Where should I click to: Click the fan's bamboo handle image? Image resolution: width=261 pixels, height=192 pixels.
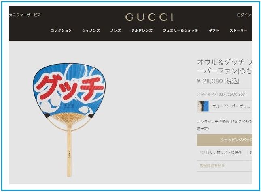point(69,151)
